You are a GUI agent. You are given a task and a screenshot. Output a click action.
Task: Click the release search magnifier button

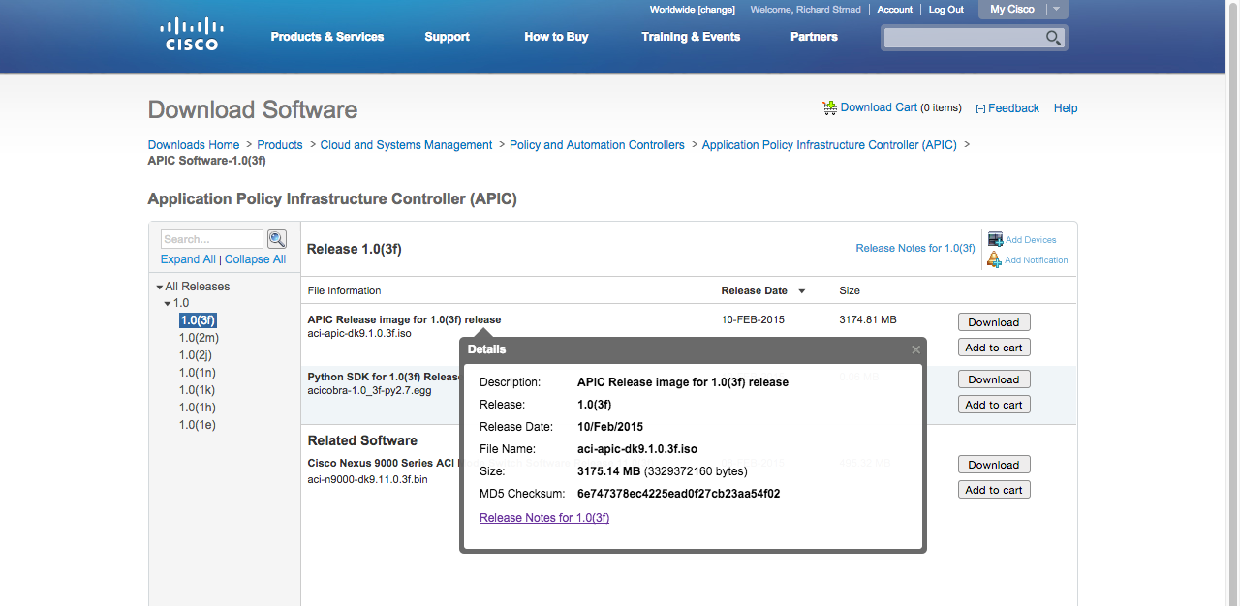point(277,239)
